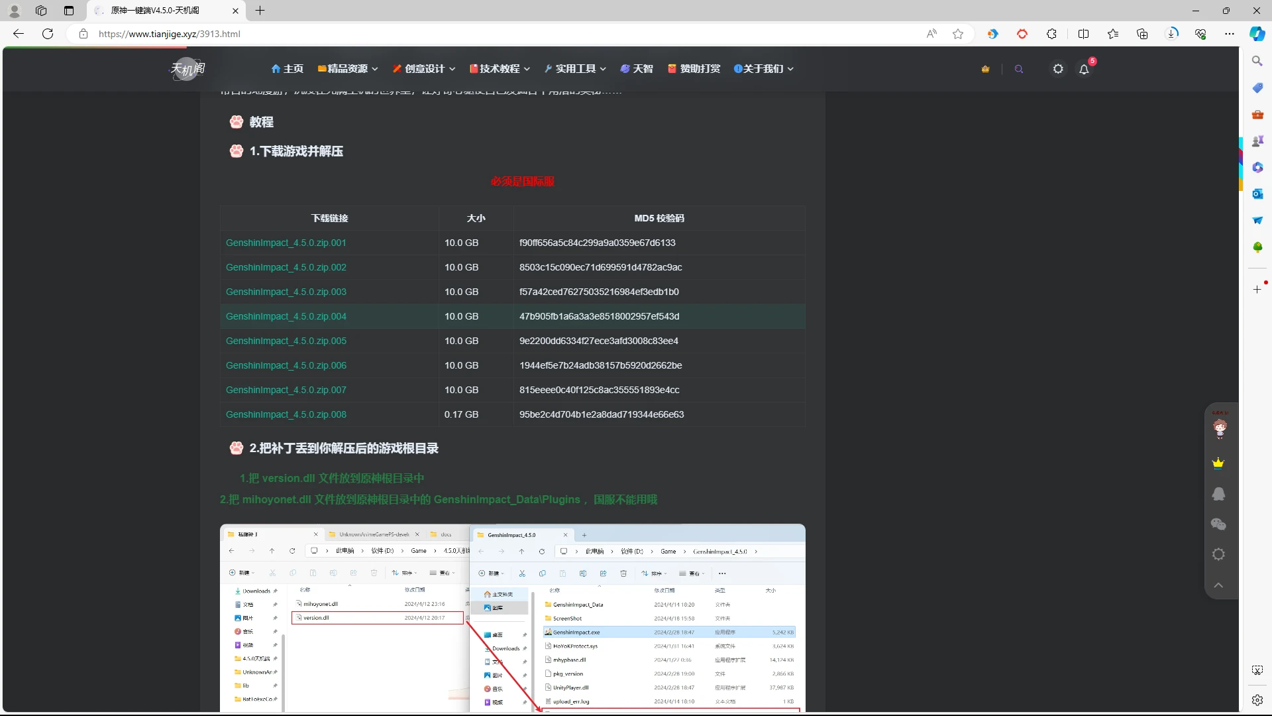Open favorites list icon

click(x=1113, y=34)
